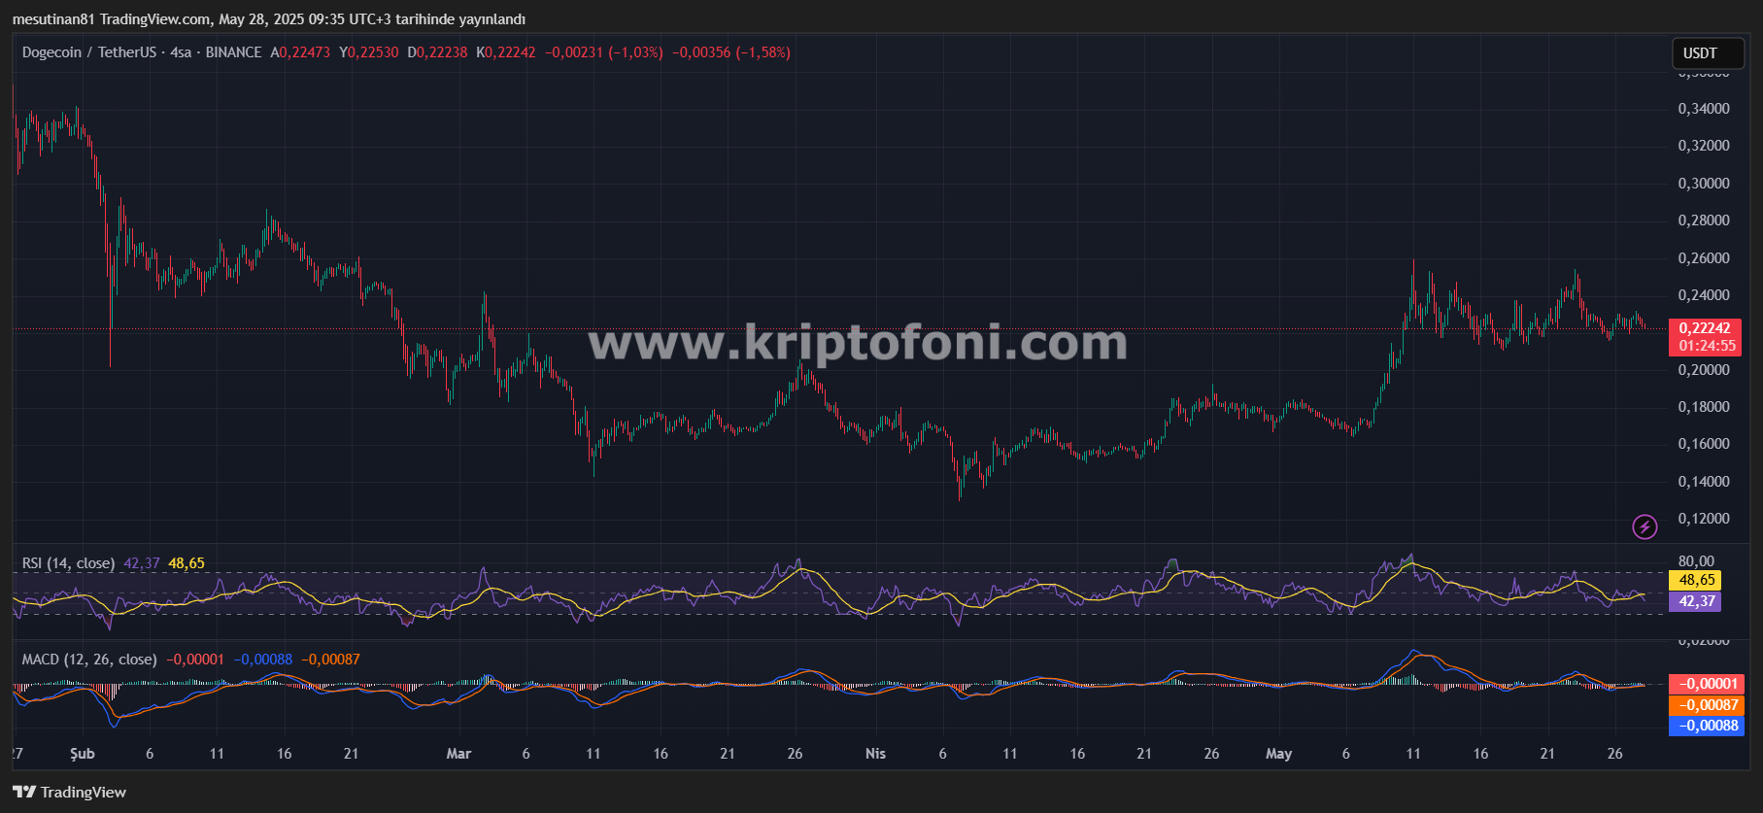This screenshot has width=1763, height=813.
Task: Click the orange MACD axis tag -0,00087
Action: pos(1707,705)
